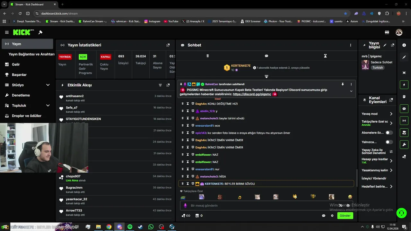Viewport: 411px width, 231px height.
Task: Click the broadcast signal icon in the right toolbar
Action: tap(404, 121)
